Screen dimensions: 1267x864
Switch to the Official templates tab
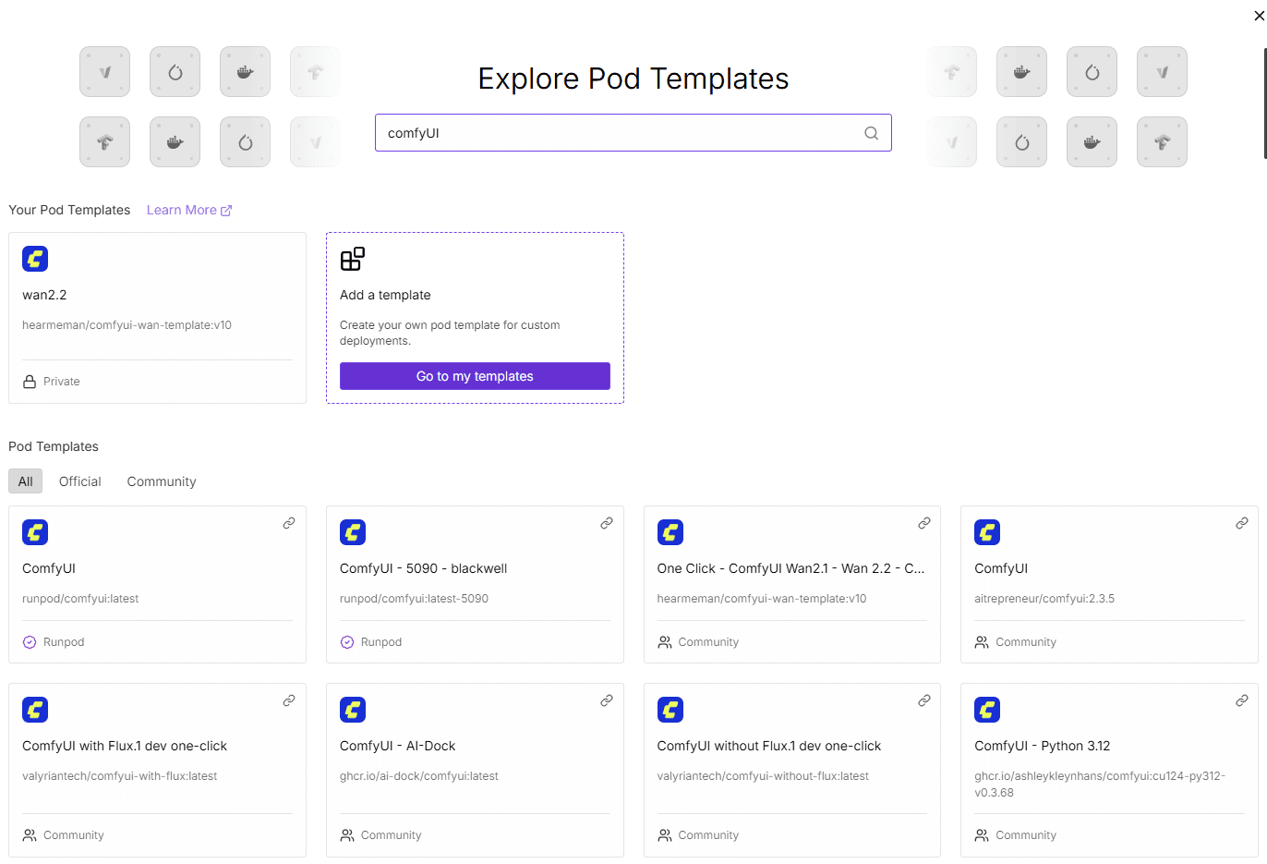point(80,481)
